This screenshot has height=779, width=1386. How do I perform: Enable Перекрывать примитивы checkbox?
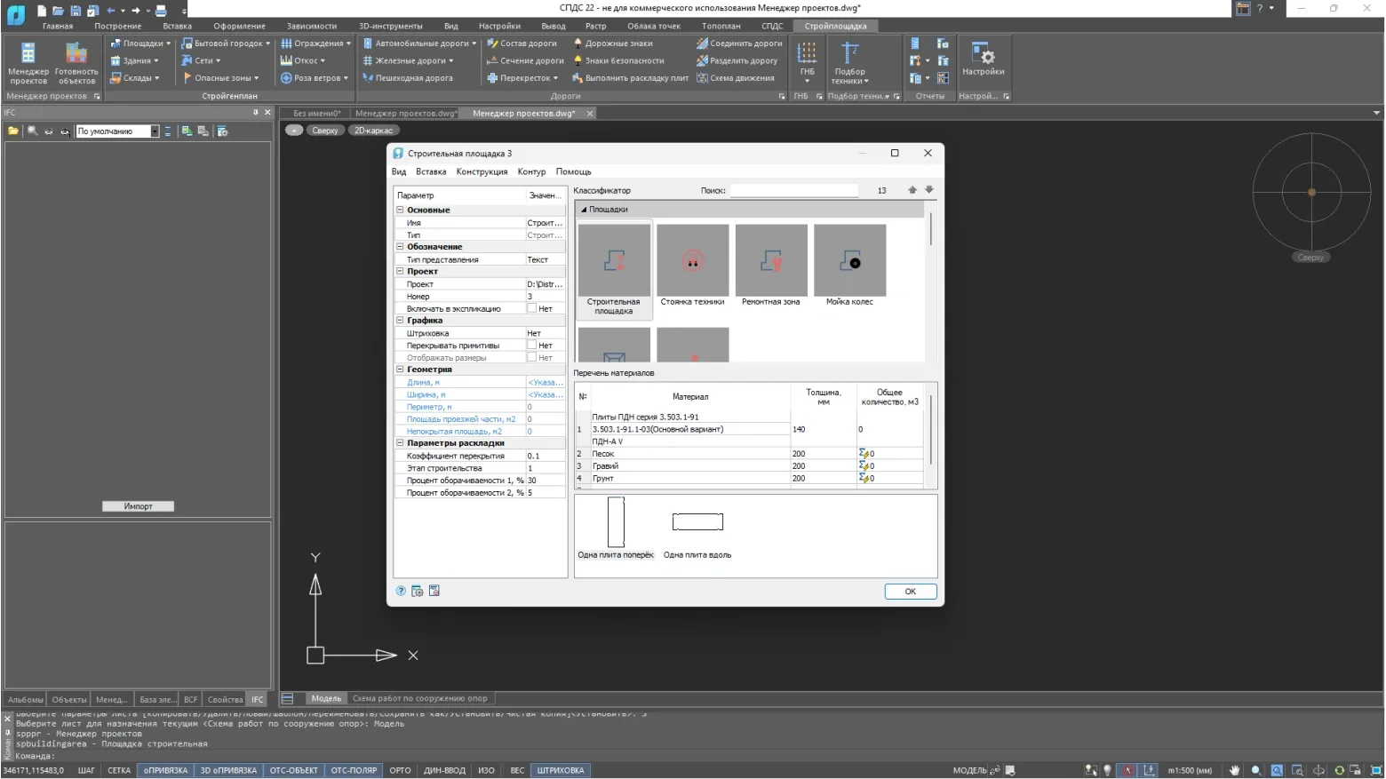pyautogui.click(x=531, y=346)
